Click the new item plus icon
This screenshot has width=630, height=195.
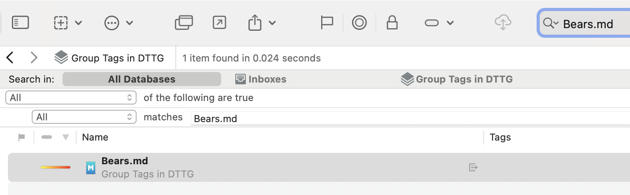tap(61, 22)
